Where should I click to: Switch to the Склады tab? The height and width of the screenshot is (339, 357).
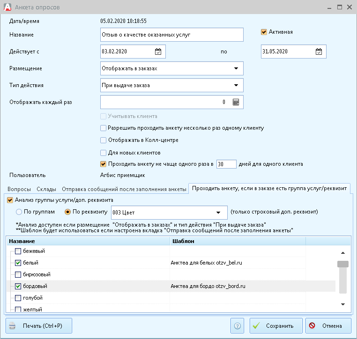pyautogui.click(x=46, y=189)
